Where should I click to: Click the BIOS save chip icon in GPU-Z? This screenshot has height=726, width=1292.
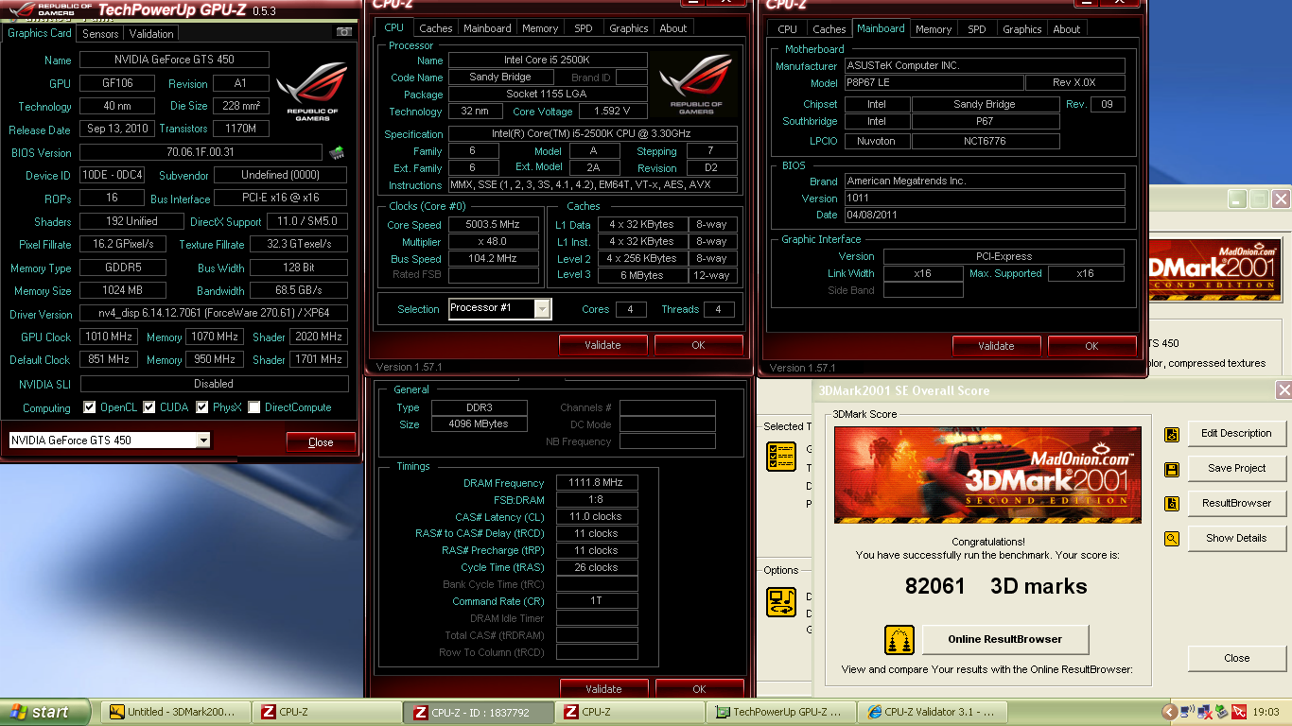[337, 152]
